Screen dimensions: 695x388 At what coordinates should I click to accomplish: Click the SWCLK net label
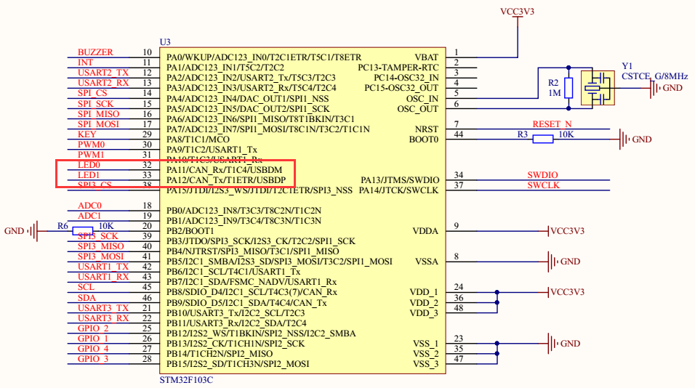point(543,185)
